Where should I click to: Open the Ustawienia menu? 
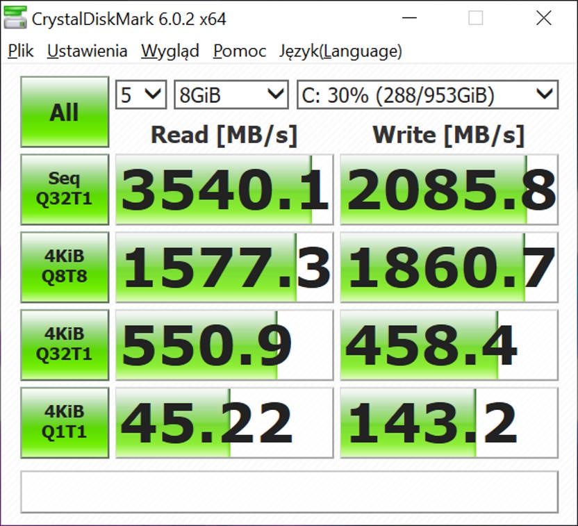pyautogui.click(x=88, y=51)
